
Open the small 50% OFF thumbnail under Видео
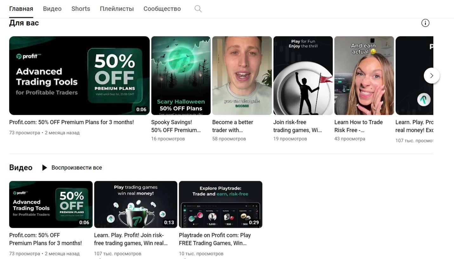(51, 204)
